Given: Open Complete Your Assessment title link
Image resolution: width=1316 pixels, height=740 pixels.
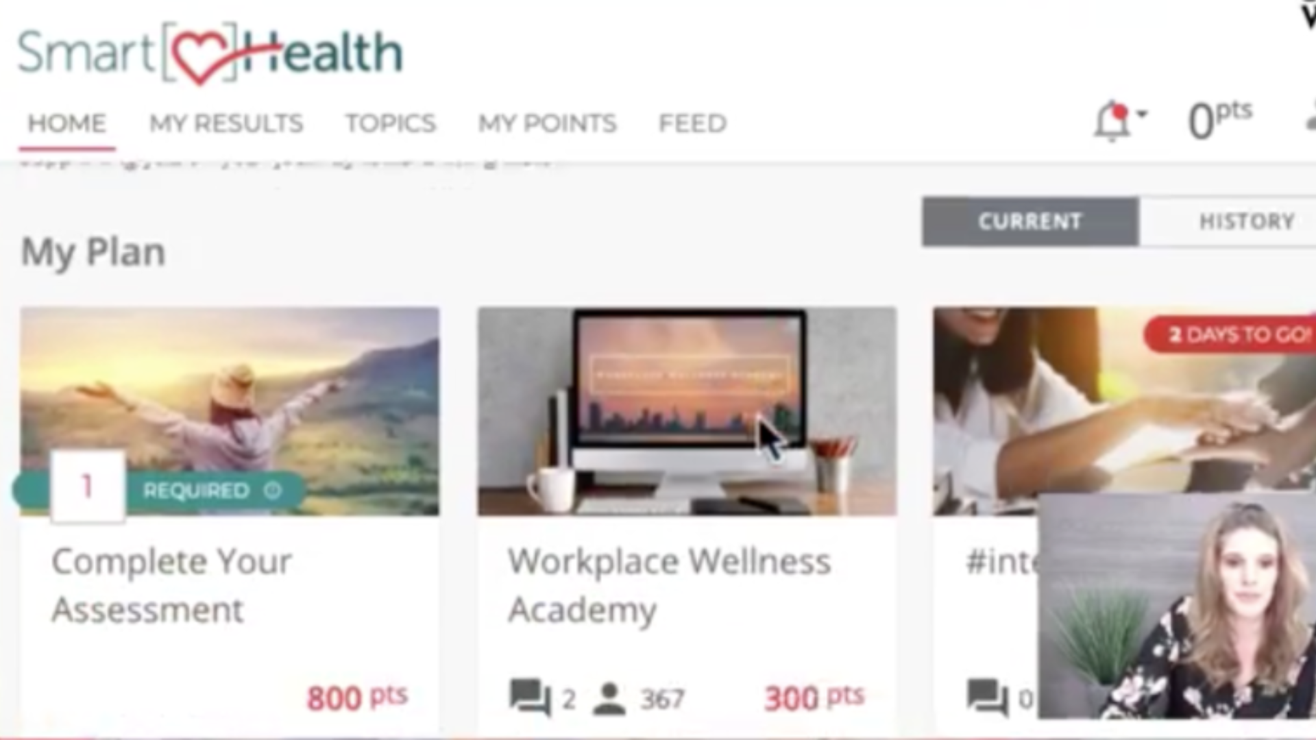Looking at the screenshot, I should pyautogui.click(x=172, y=586).
